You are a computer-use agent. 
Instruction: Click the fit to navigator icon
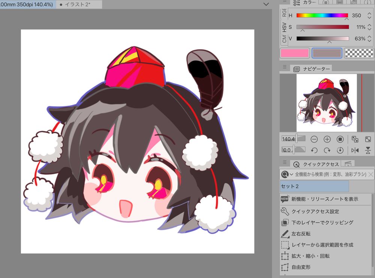[355, 139]
